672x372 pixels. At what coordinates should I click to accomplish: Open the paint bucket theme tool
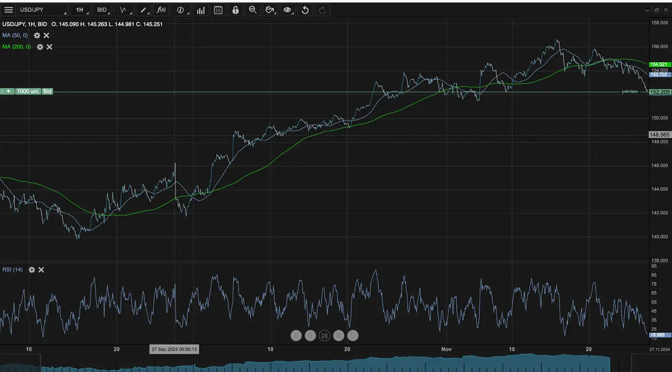[270, 10]
